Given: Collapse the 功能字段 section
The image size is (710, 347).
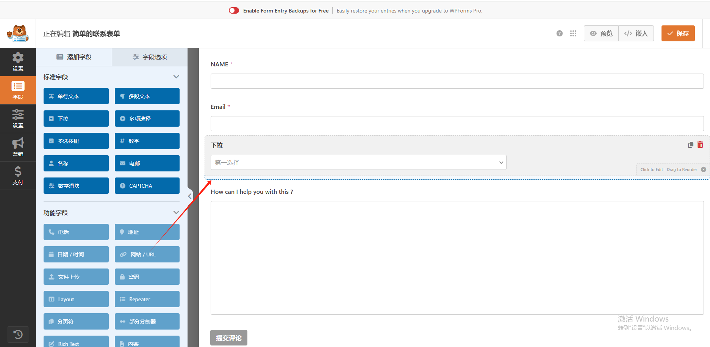Looking at the screenshot, I should coord(176,212).
